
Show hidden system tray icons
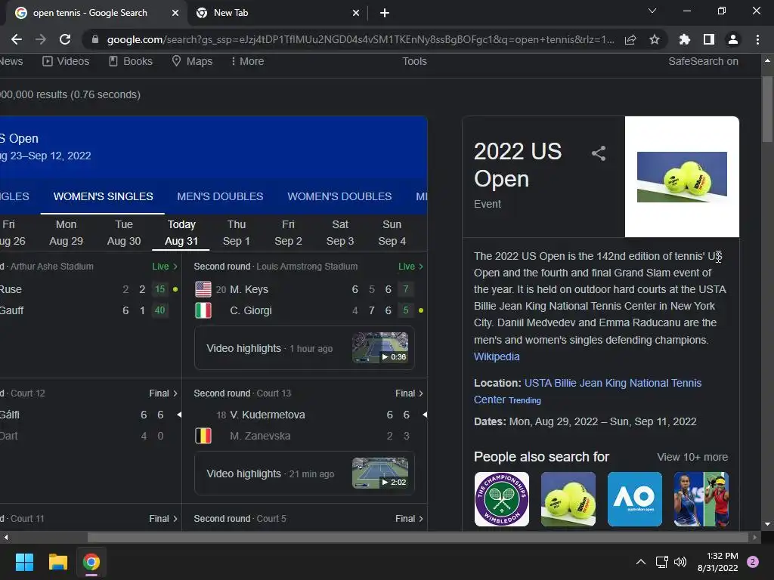[x=641, y=562]
